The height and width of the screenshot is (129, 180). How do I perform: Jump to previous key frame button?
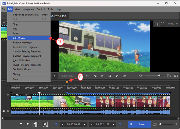(x=87, y=76)
